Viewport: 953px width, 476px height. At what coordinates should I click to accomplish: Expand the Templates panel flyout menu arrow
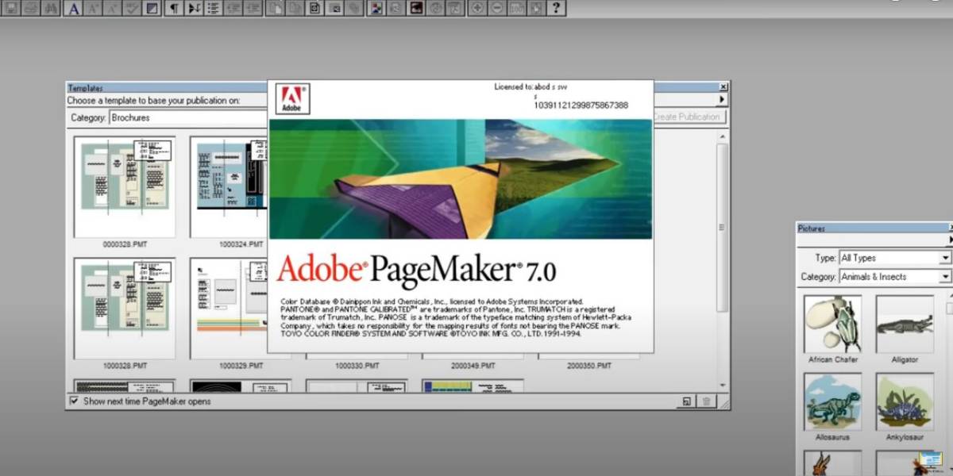(722, 100)
